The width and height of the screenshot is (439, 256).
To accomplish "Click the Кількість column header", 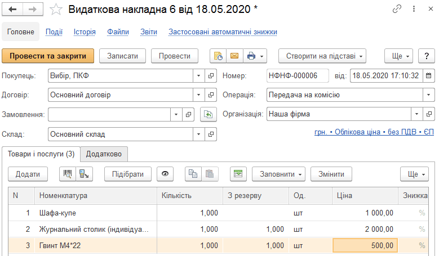I will [190, 196].
